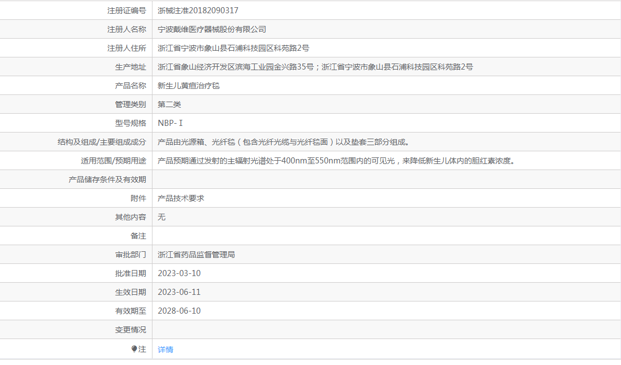This screenshot has height=365, width=621.
Task: Click the 生效日期 label
Action: coord(131,292)
